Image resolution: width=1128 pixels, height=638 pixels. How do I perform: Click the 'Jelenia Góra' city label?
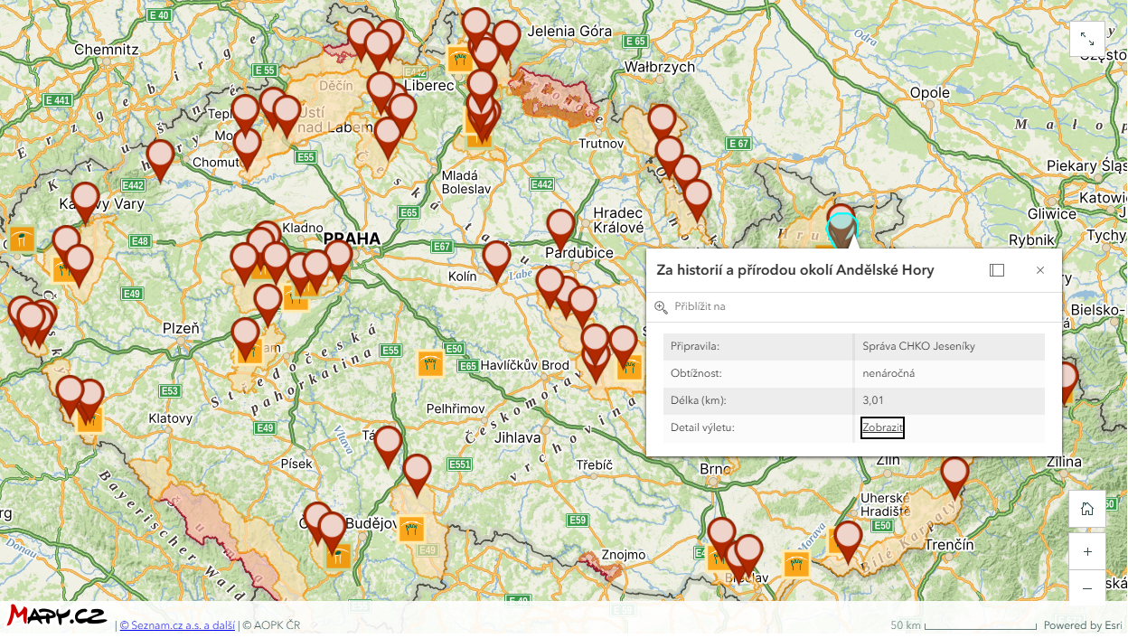569,31
